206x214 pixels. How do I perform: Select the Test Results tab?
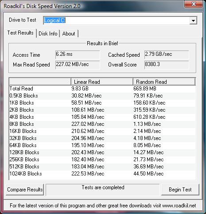click(20, 33)
